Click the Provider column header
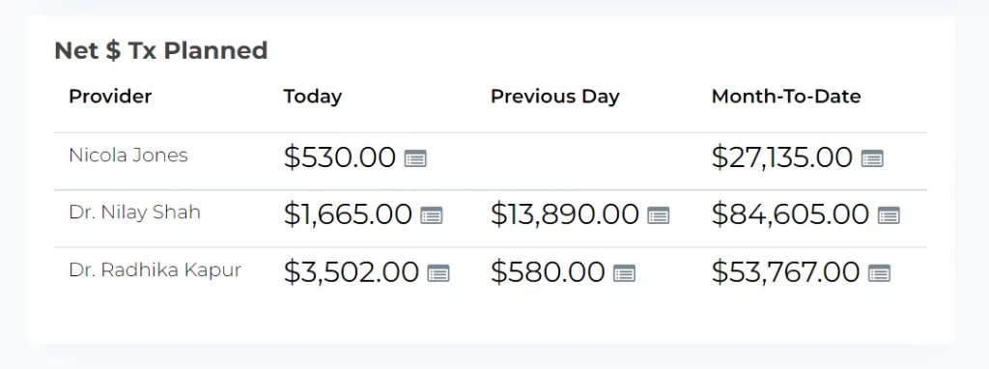The image size is (989, 369). (x=110, y=97)
